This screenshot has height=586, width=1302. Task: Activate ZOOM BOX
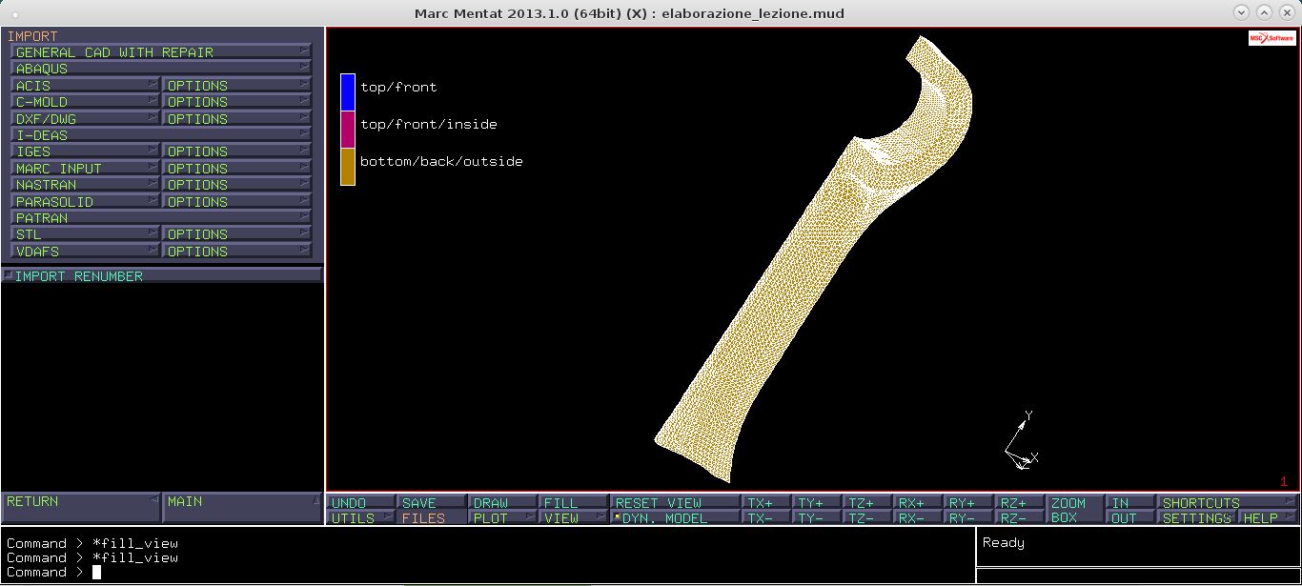(x=1076, y=510)
